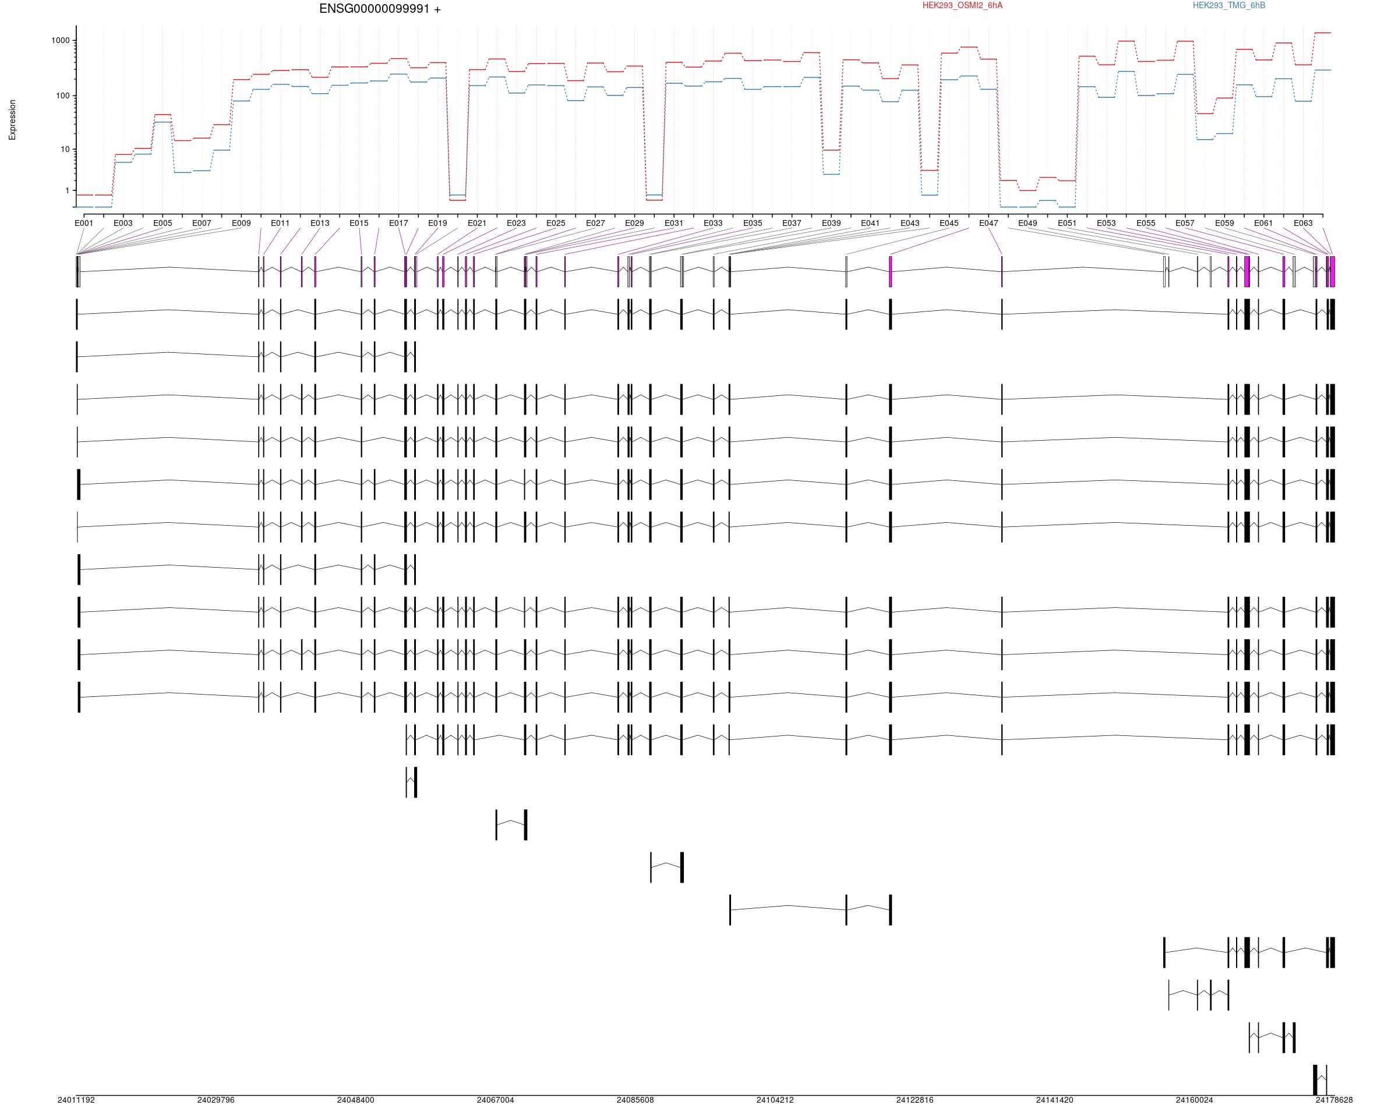Viewport: 1398px width, 1112px height.
Task: Select exon label E001
Action: point(84,224)
